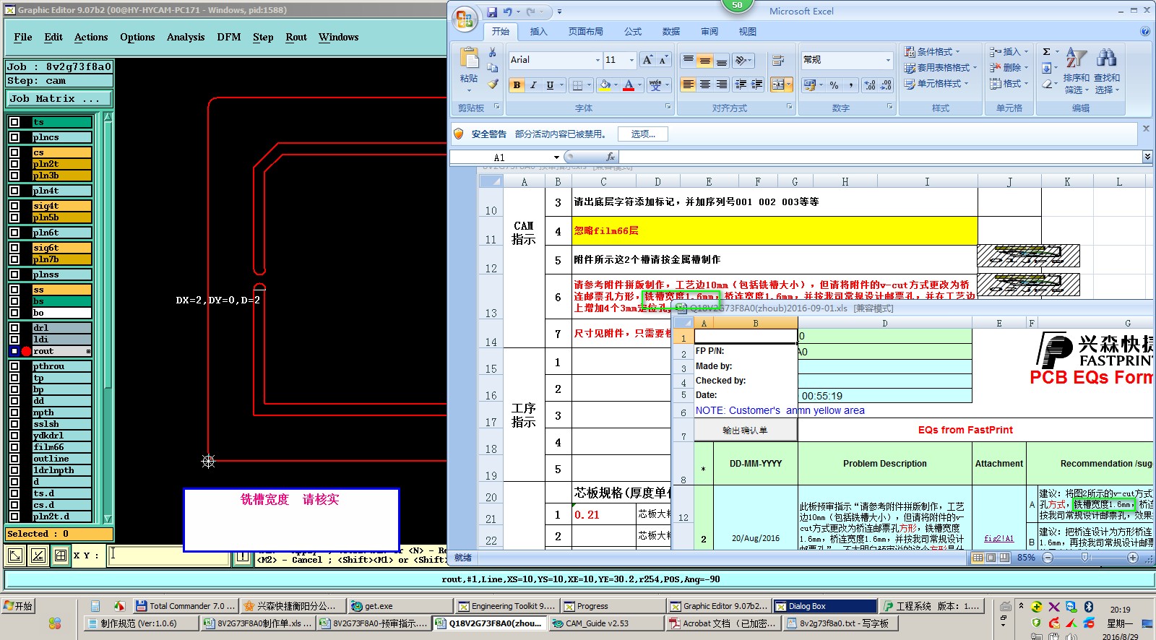Open the DFM menu in Graphic Editor

(229, 37)
